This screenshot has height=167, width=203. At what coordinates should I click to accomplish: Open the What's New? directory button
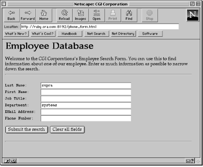pos(16,34)
